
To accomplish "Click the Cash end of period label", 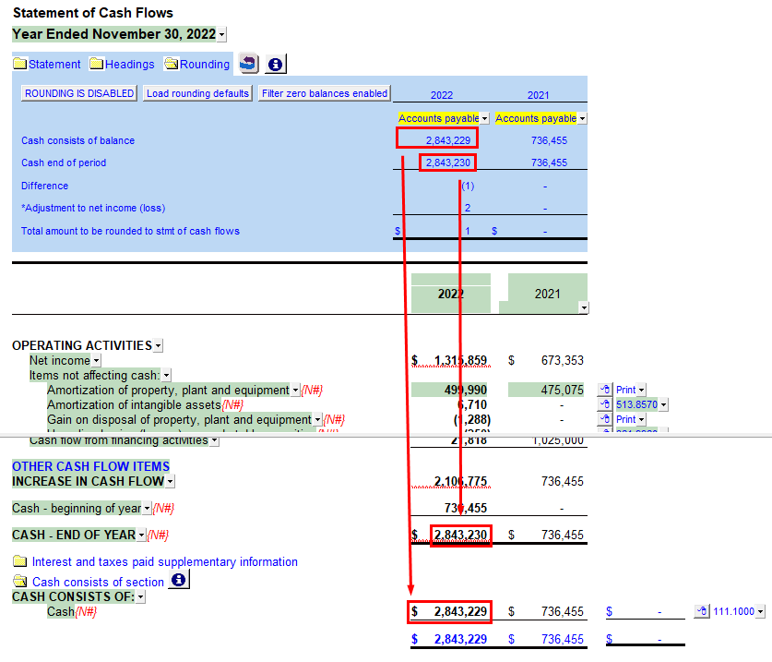I will (64, 162).
